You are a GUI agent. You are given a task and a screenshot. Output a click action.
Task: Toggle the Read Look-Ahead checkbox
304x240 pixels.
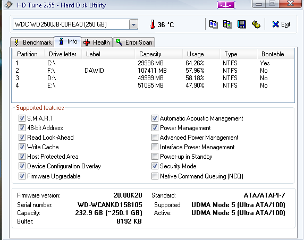(x=22, y=138)
